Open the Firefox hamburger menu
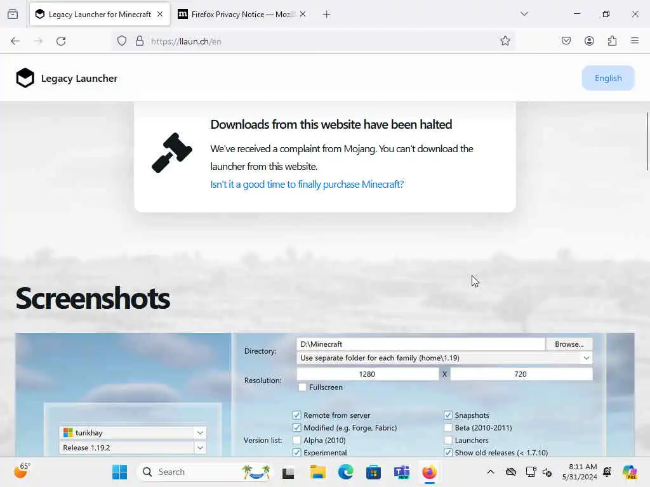 tap(635, 41)
